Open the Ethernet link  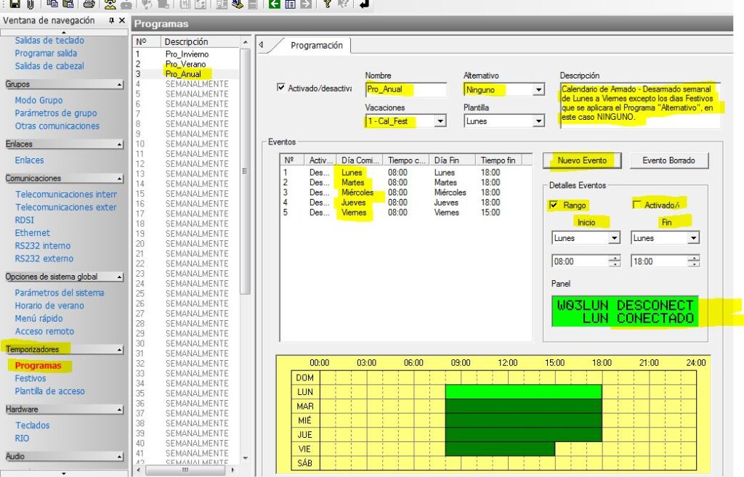coord(32,233)
